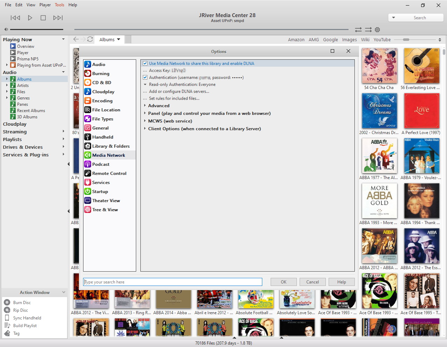The image size is (447, 347).
Task: Select the Burning options icon
Action: coord(88,73)
